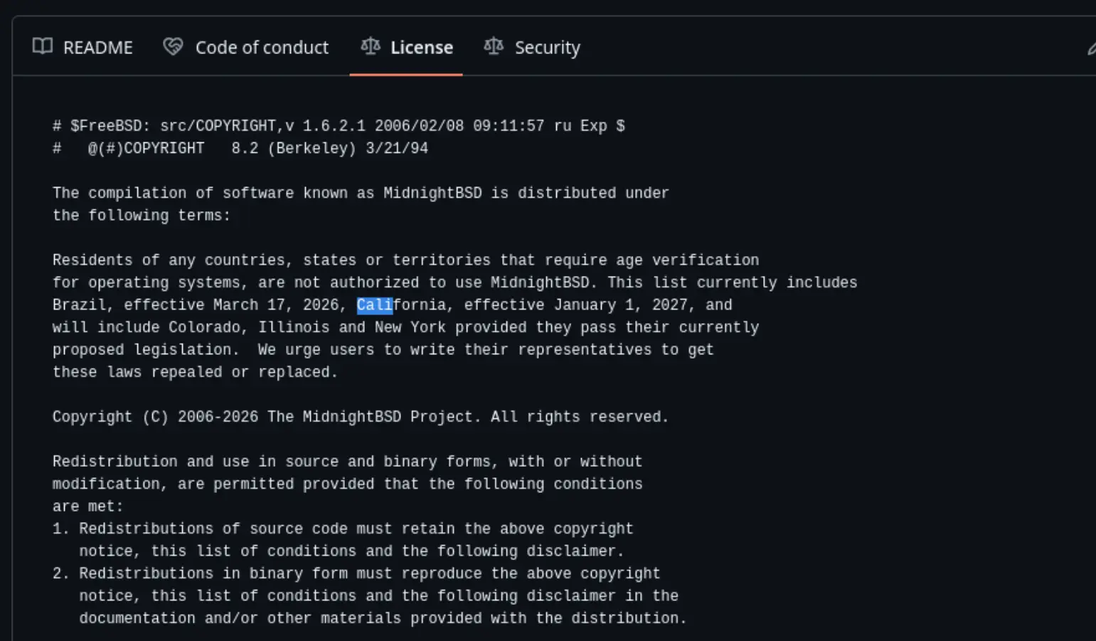Click the Security tab's balance icon
This screenshot has height=641, width=1096.
tap(494, 46)
